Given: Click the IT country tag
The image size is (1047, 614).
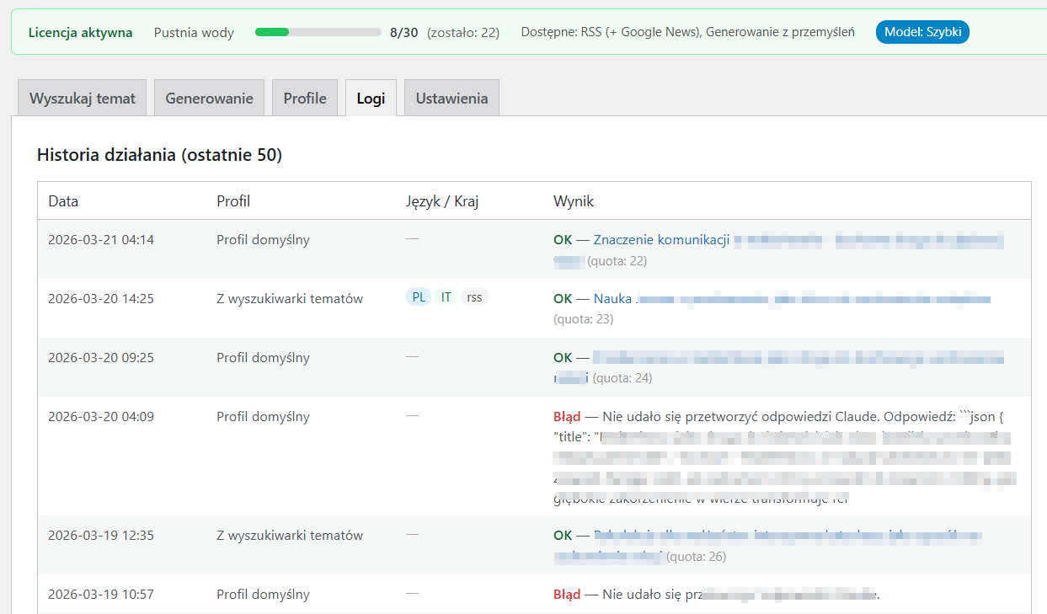Looking at the screenshot, I should [446, 297].
